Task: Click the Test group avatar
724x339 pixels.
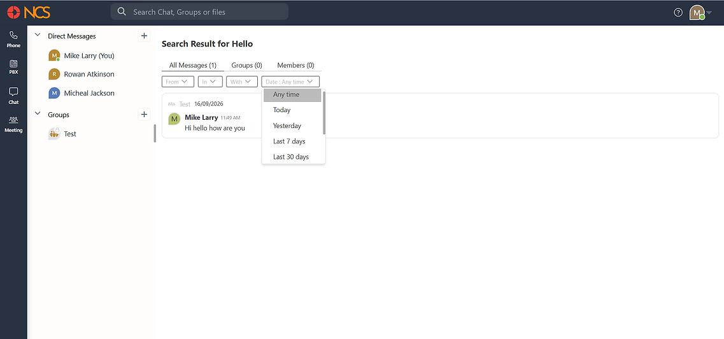Action: (55, 133)
